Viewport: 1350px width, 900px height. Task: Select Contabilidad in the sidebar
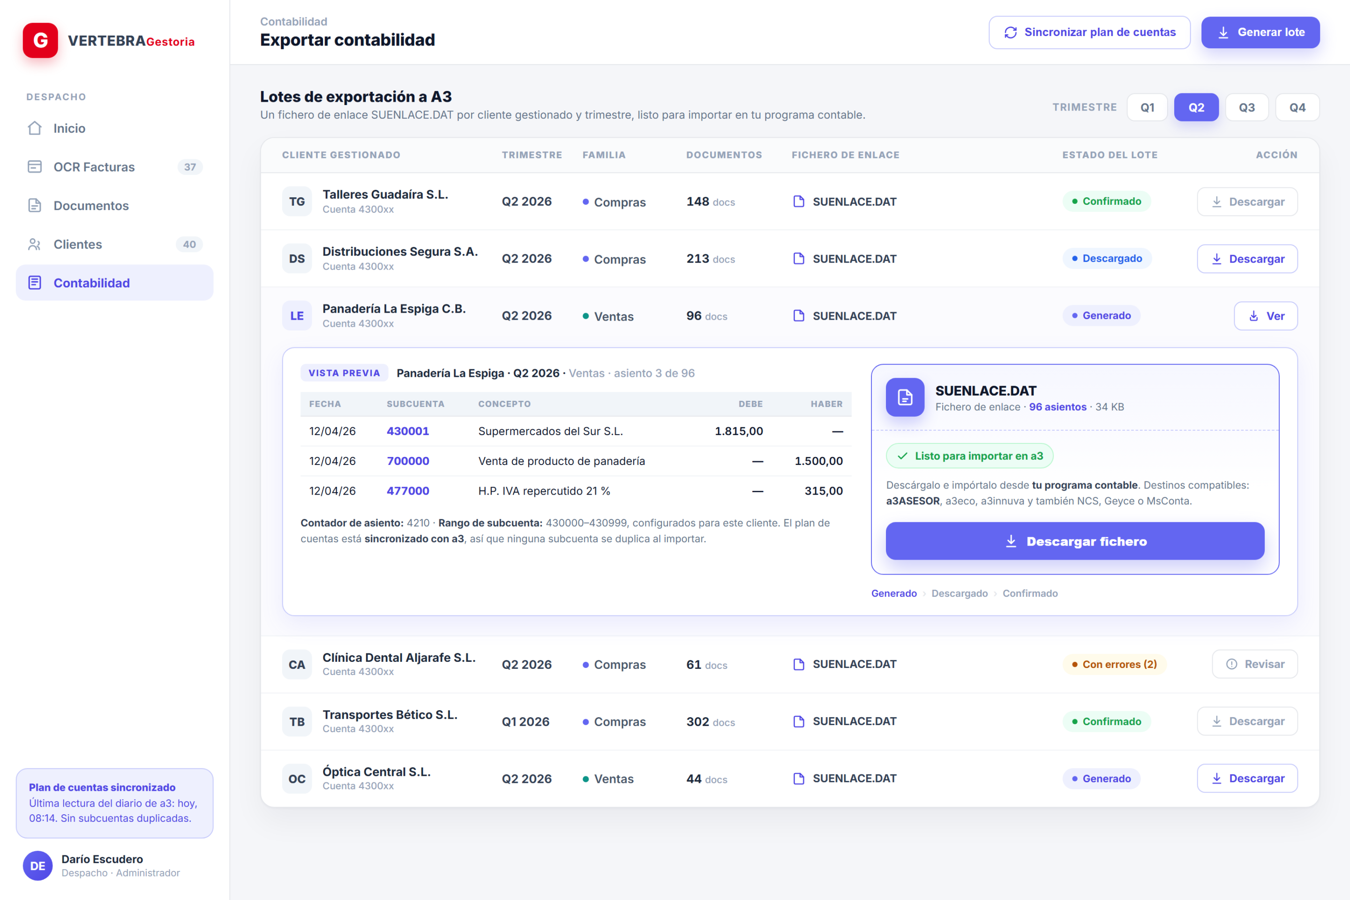pos(114,283)
